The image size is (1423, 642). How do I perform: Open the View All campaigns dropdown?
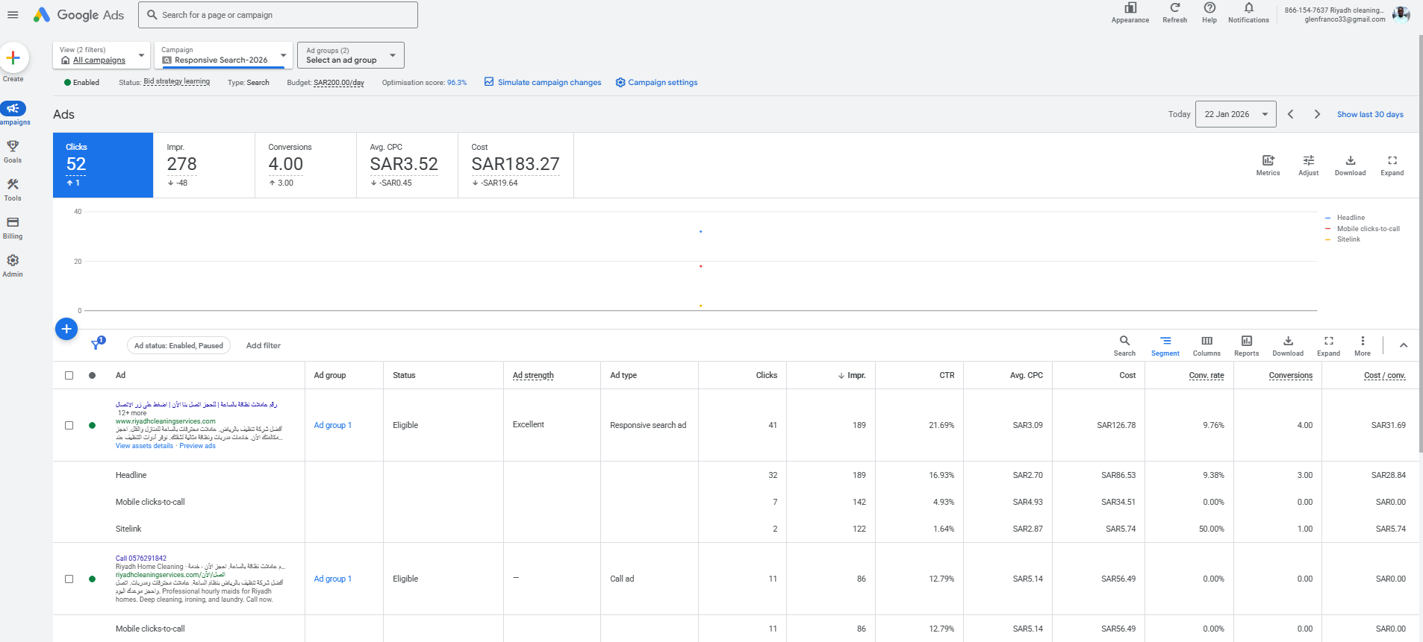click(x=102, y=55)
